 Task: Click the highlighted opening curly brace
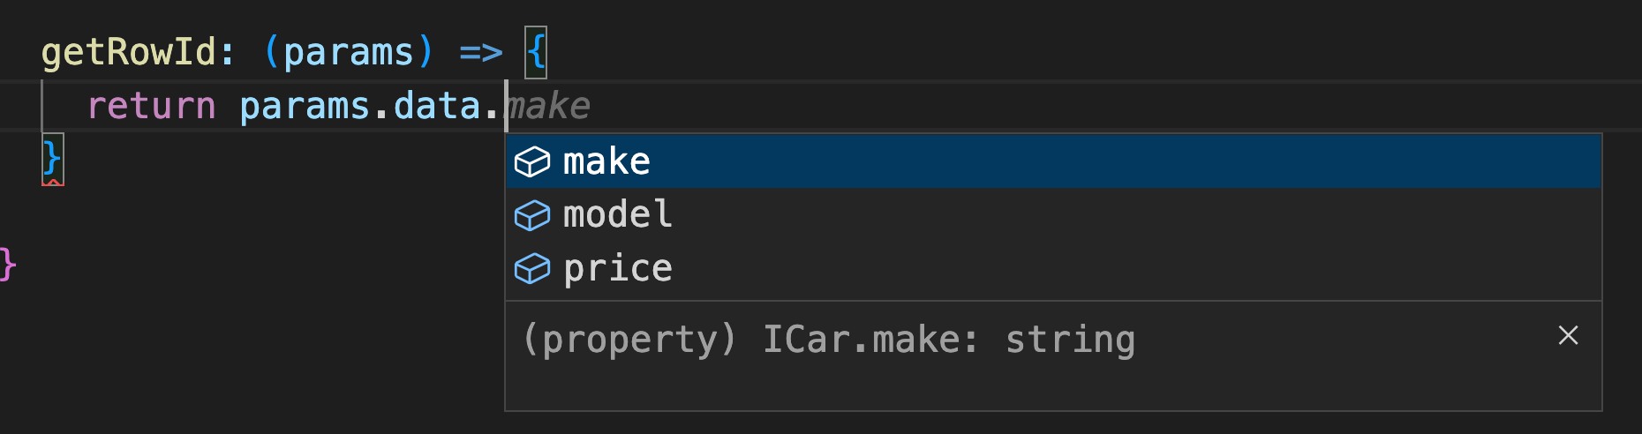(x=536, y=52)
